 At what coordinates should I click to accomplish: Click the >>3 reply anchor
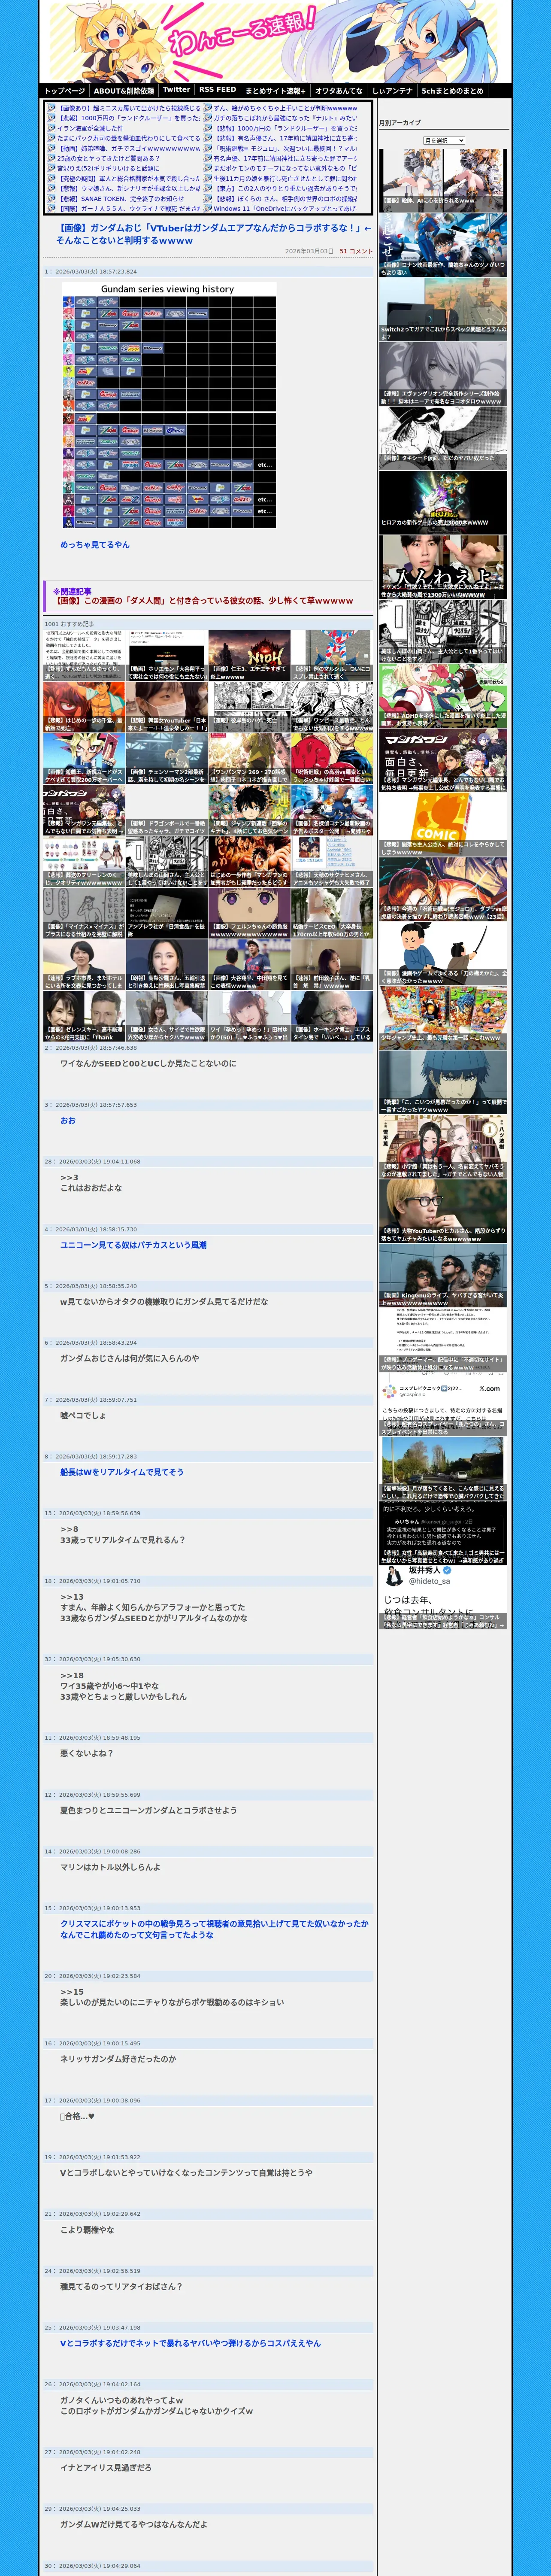pyautogui.click(x=69, y=1178)
